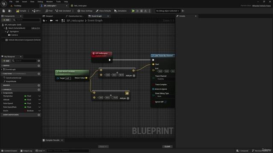Open the Debug menu
273x153 pixels.
(x=40, y=2)
